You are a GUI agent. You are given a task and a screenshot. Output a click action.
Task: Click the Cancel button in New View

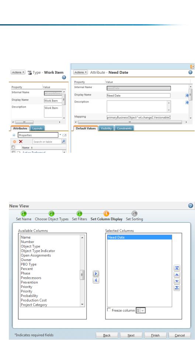point(180,335)
